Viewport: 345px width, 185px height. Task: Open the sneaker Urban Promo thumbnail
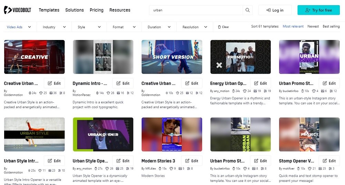point(240,134)
